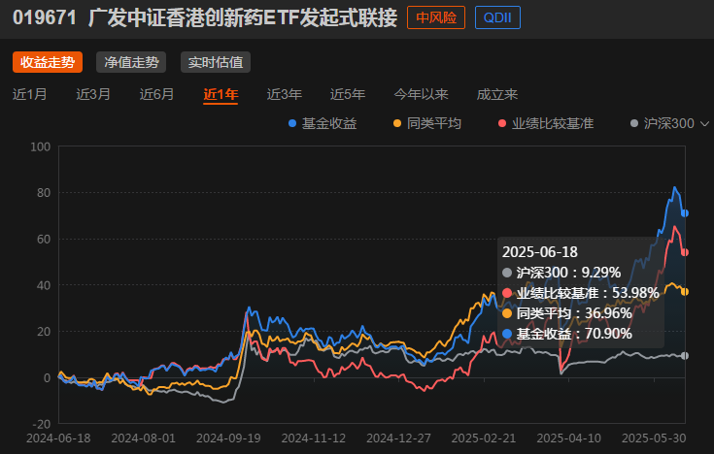Select the 近6月 time range
This screenshot has height=454, width=714.
pyautogui.click(x=156, y=94)
